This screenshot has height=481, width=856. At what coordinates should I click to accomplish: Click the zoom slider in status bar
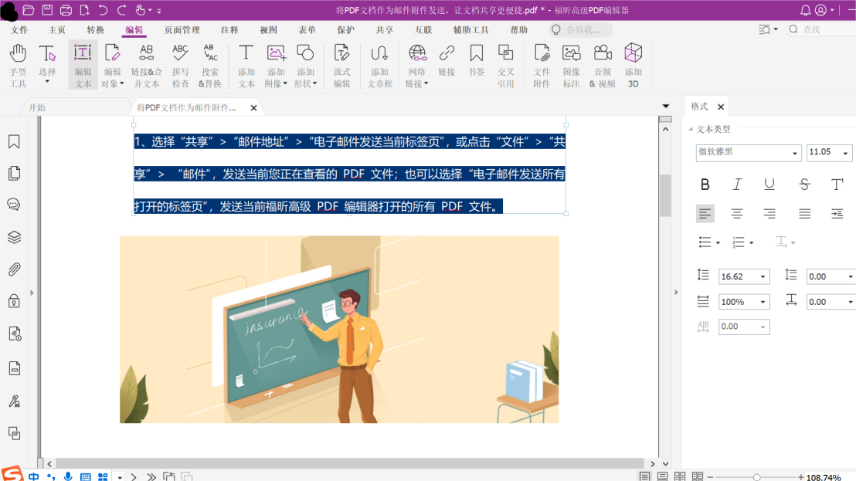coord(756,477)
